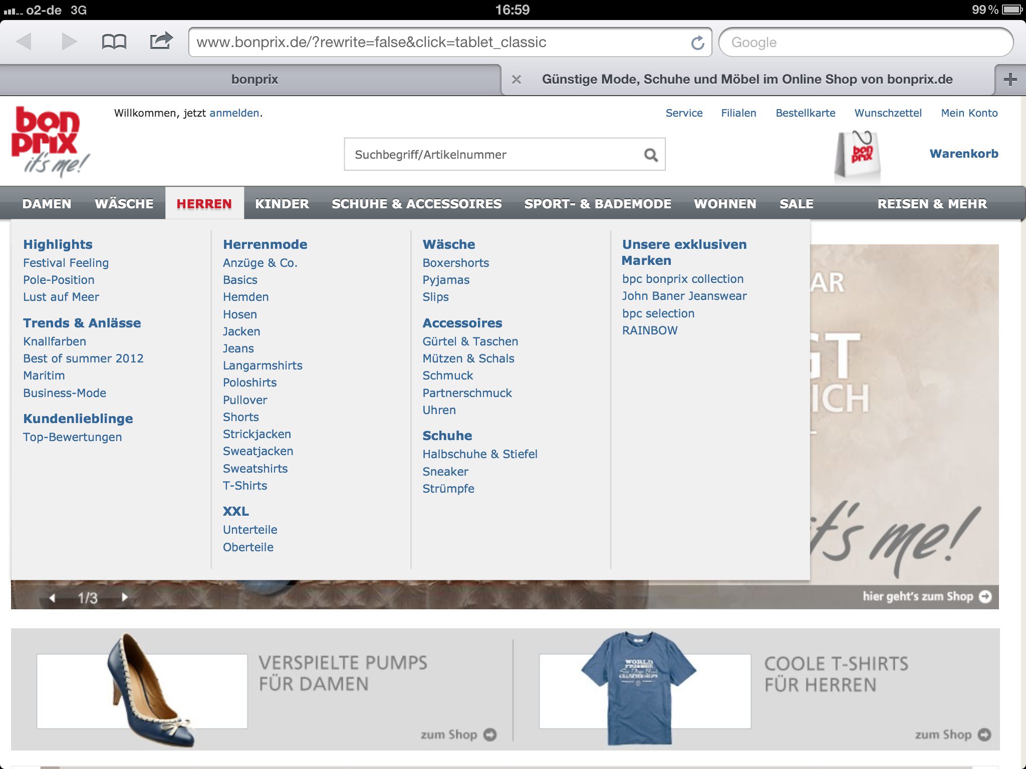Tap the share arrow icon
This screenshot has width=1026, height=769.
tap(161, 41)
